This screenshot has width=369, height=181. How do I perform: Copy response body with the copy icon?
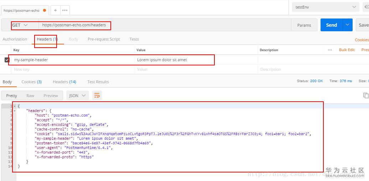(366, 95)
